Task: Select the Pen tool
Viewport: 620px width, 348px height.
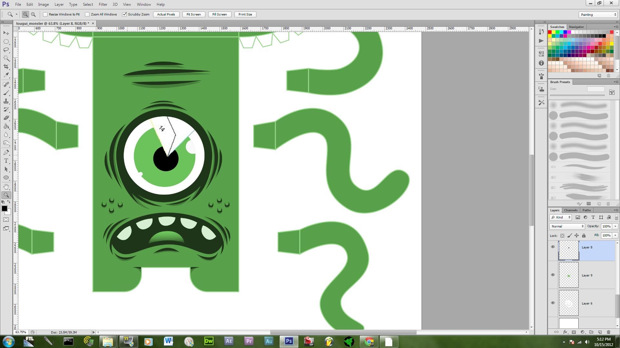Action: pyautogui.click(x=6, y=152)
